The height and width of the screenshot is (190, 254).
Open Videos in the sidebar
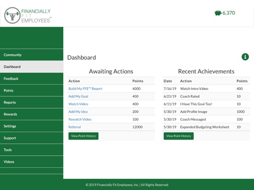(32, 162)
